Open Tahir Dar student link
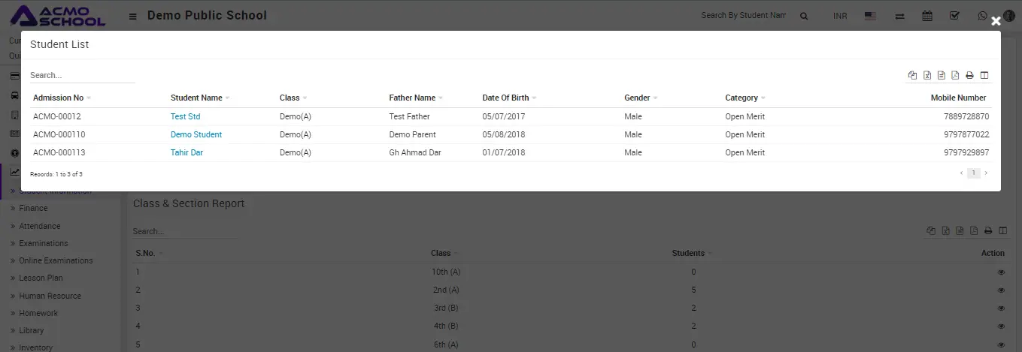 187,153
